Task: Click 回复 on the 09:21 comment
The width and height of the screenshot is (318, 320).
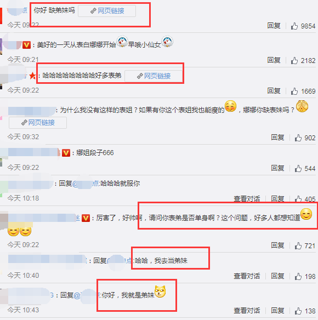Action: tap(274, 60)
